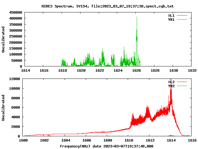Click the 4000 y-axis label
198x149 pixels.
click(x=16, y=117)
